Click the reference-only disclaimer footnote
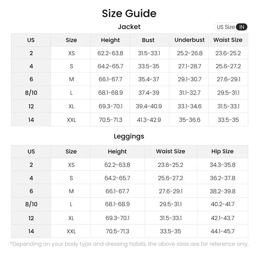Screen dimensions: 258x258 (129, 244)
